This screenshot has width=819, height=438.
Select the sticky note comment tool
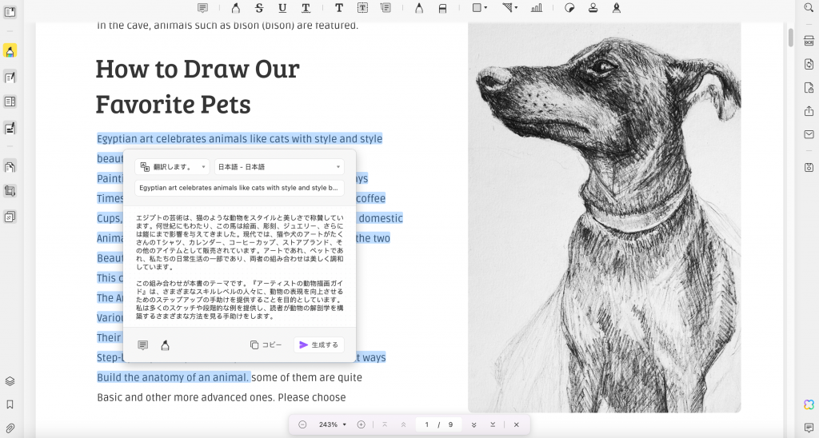pos(202,8)
